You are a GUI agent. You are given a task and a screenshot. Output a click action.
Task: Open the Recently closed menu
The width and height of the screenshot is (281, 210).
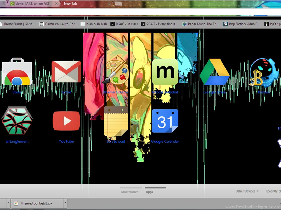[x=273, y=191]
